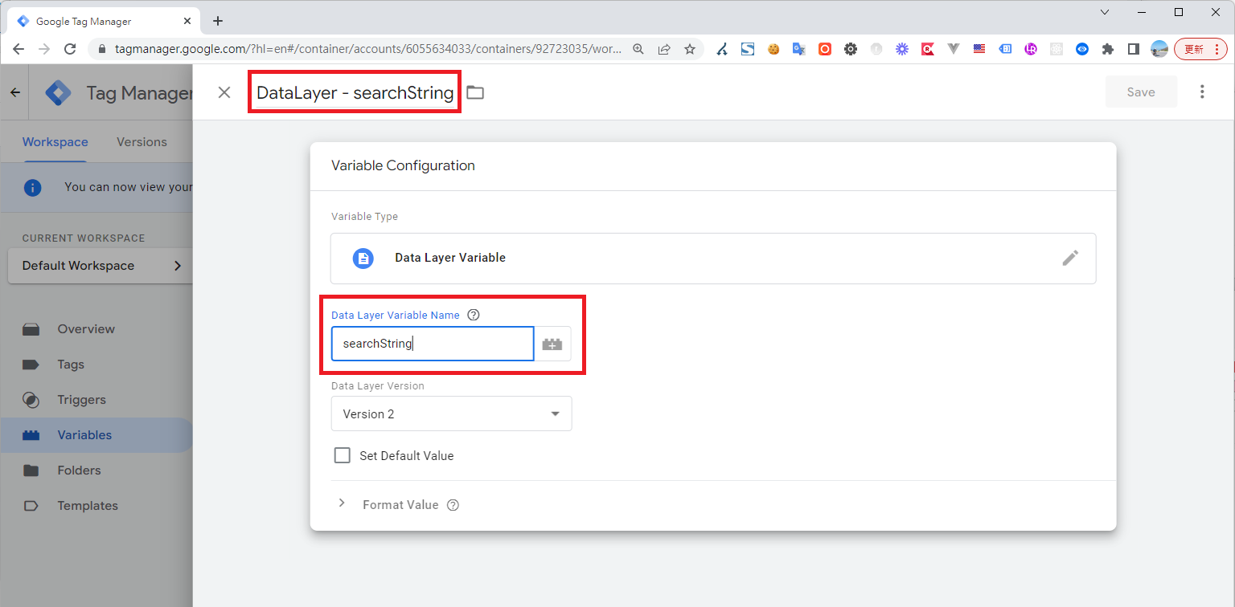Viewport: 1235px width, 607px height.
Task: Select Triggers in the sidebar
Action: point(81,400)
